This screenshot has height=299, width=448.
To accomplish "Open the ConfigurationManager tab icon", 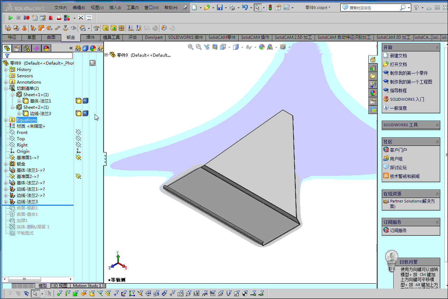I will click(27, 48).
